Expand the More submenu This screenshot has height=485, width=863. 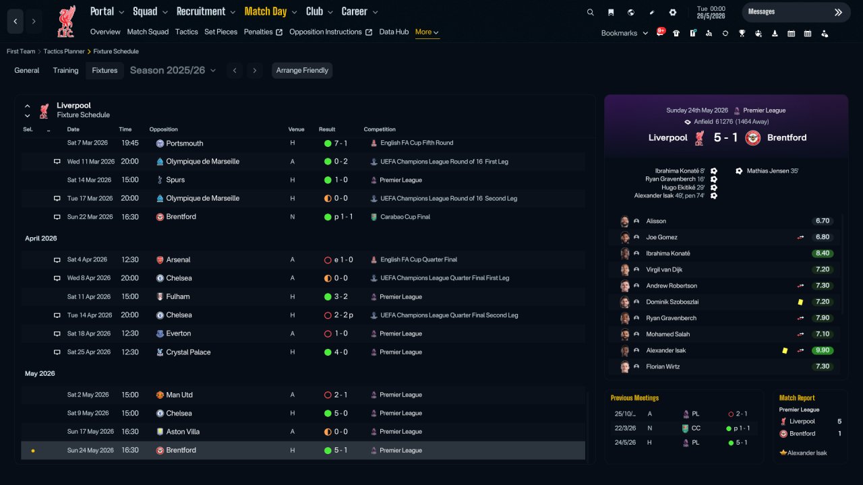[x=427, y=32]
